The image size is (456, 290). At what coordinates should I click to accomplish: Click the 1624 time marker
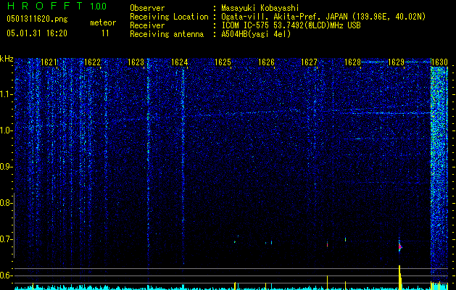pyautogui.click(x=180, y=62)
